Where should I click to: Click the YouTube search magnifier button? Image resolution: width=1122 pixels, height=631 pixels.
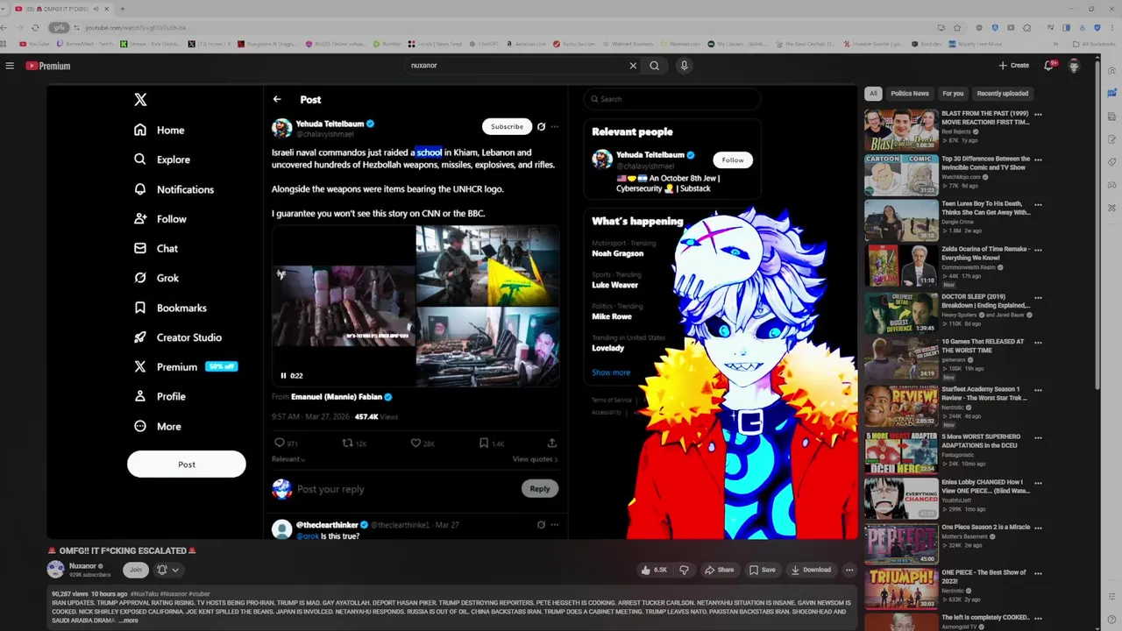[x=655, y=66]
